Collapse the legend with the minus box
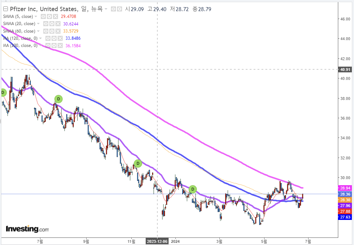Viewport: 354px width, 245px height. (5, 9)
